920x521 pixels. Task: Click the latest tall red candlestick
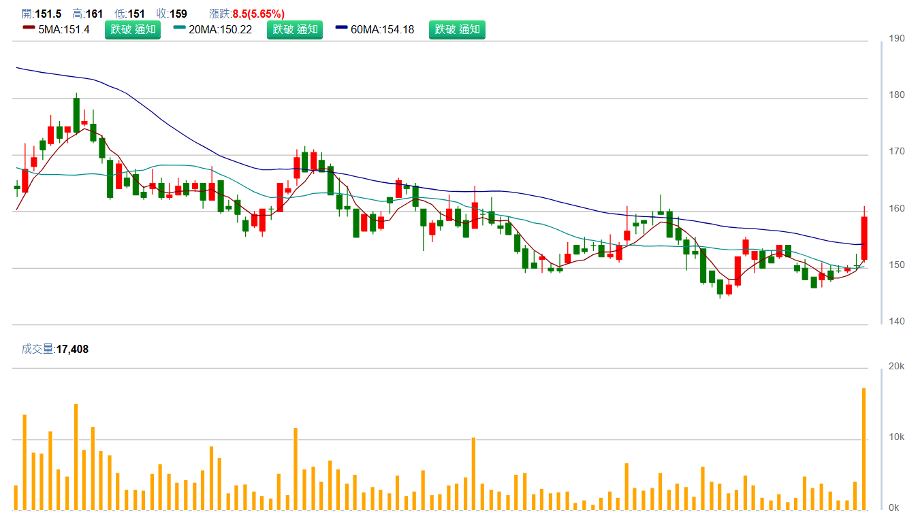[864, 237]
